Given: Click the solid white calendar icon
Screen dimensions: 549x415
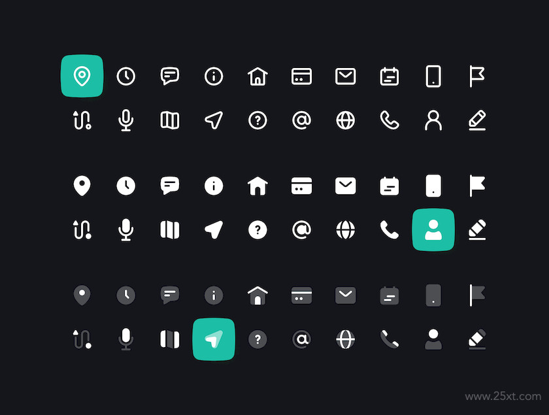Looking at the screenshot, I should (x=390, y=186).
